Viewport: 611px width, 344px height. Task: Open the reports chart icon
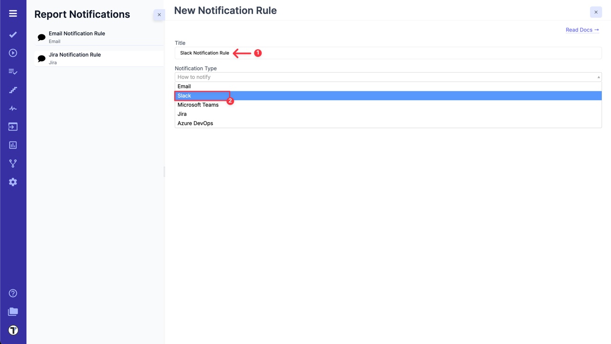13,145
